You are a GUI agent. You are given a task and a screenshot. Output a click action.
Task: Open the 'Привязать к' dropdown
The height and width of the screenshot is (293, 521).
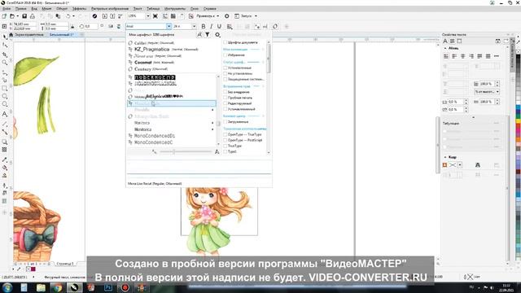coord(218,16)
